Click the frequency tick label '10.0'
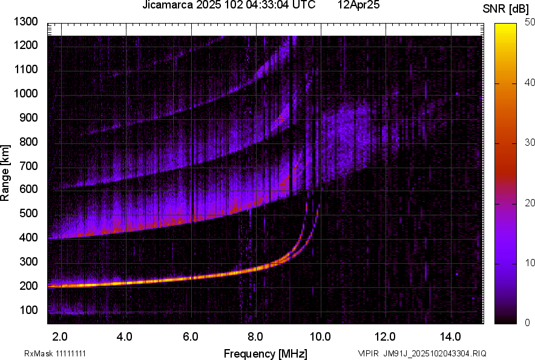Image resolution: width=535 pixels, height=360 pixels. pos(320,337)
